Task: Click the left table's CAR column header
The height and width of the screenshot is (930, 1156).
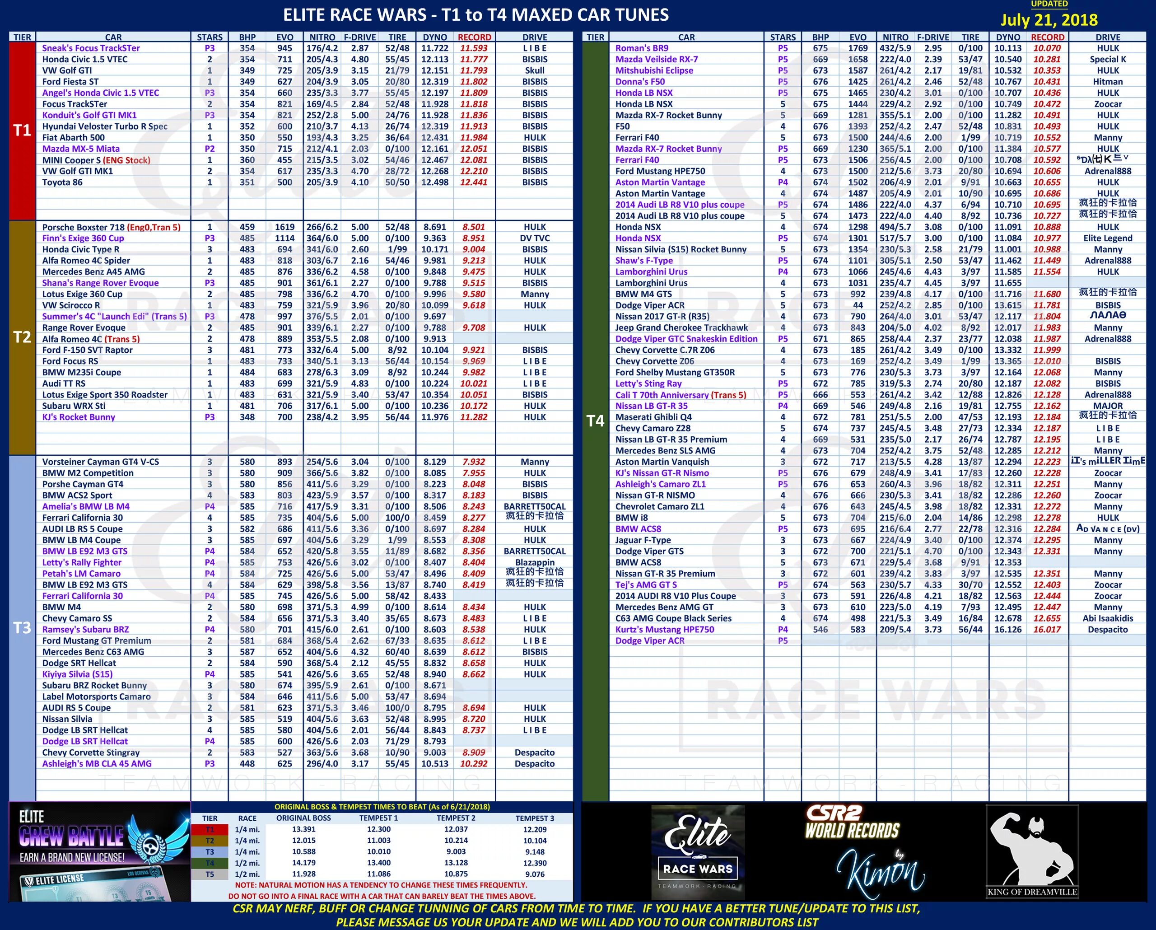Action: 113,37
